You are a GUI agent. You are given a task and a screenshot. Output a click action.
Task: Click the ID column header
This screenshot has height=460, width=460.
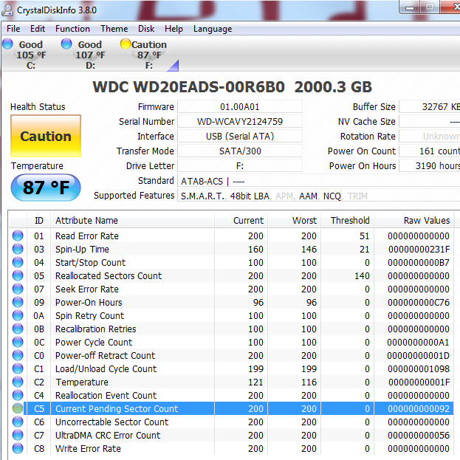38,220
